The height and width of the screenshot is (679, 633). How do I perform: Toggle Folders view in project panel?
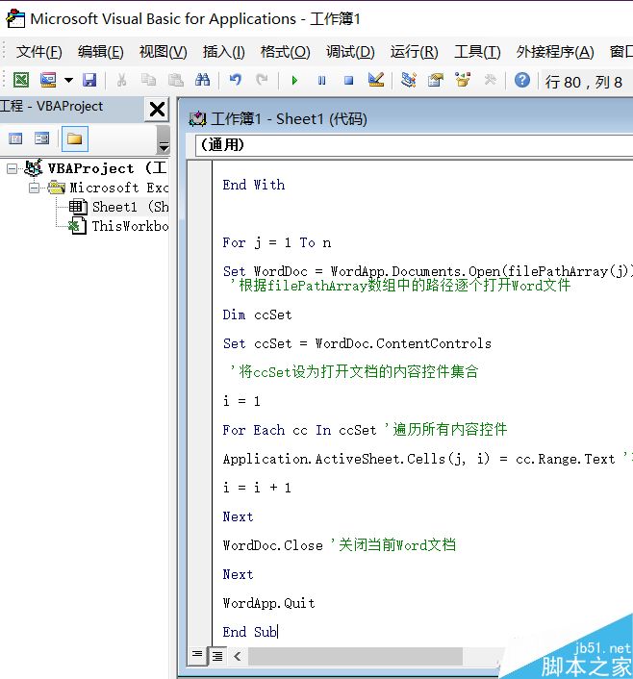74,138
